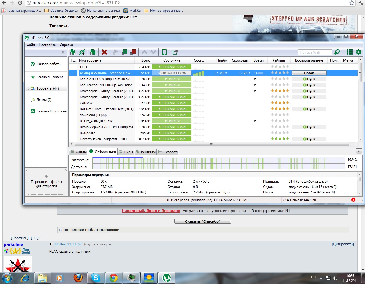Expand the Торренты (44) tree node
Screen dimensions: 366x293
click(29, 89)
